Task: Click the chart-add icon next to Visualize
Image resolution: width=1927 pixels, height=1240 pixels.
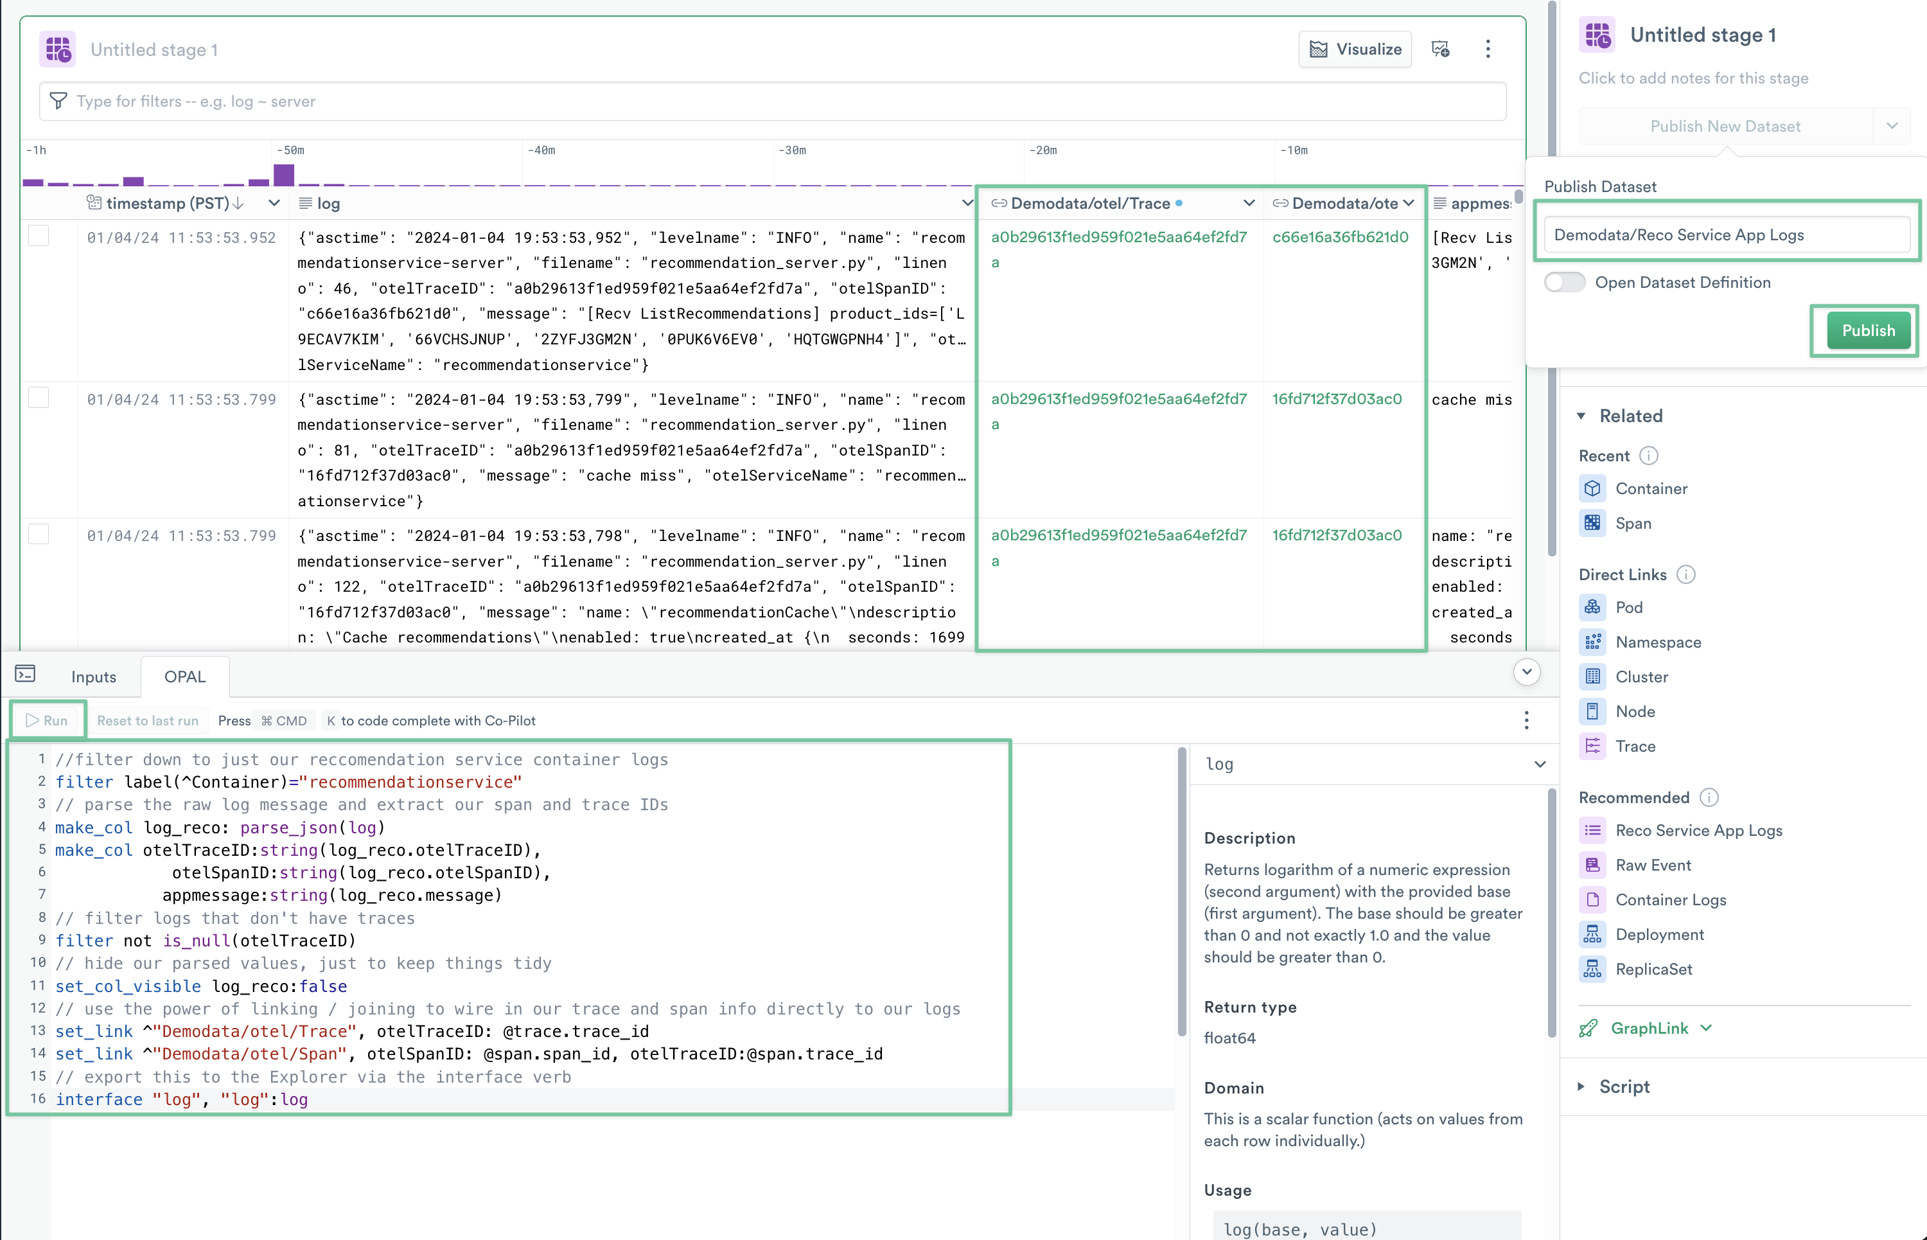Action: [1440, 49]
